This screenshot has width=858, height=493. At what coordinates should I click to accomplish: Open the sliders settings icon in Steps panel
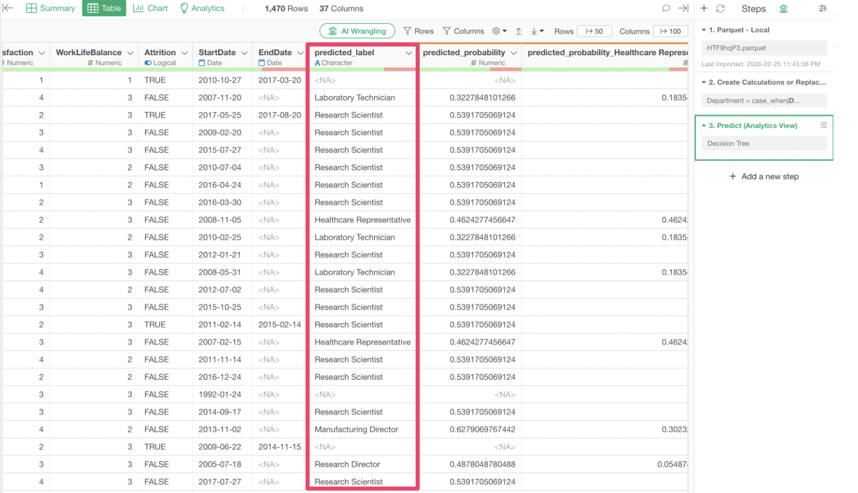point(823,8)
